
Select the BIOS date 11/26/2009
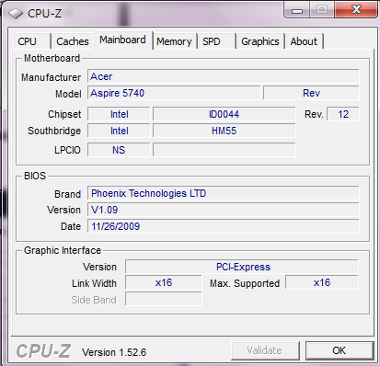pos(223,226)
